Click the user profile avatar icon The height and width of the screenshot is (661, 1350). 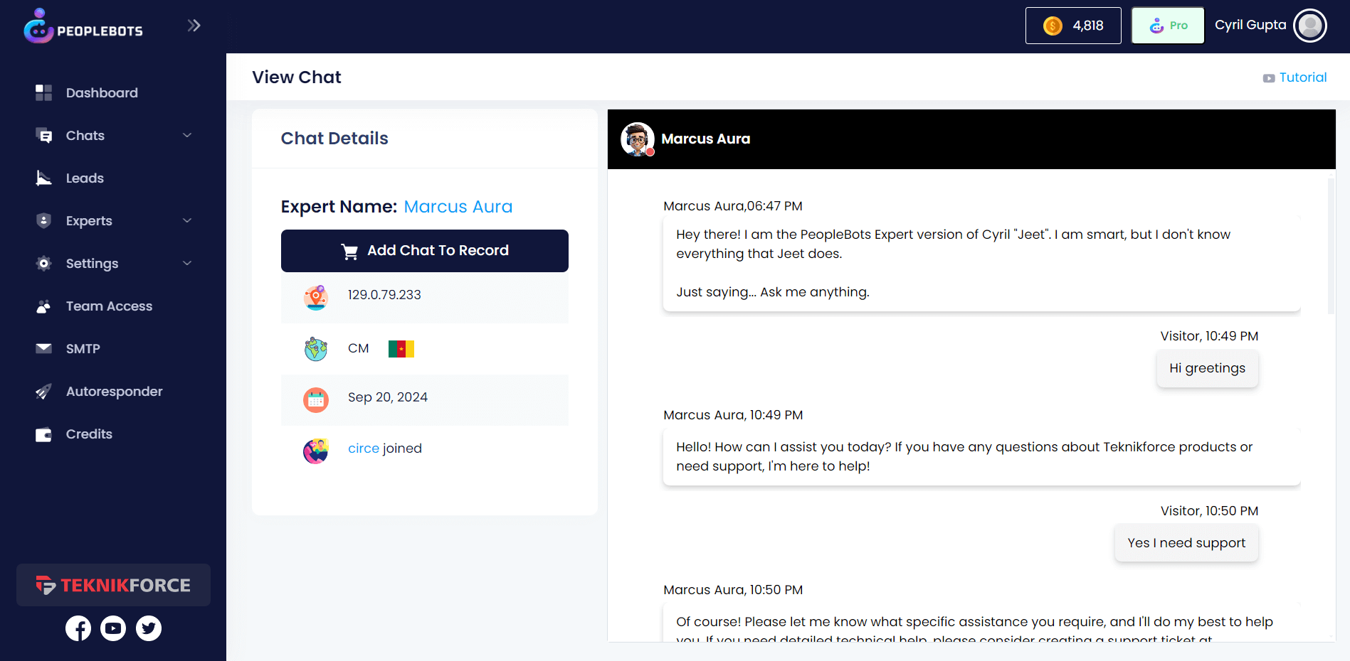[1309, 26]
